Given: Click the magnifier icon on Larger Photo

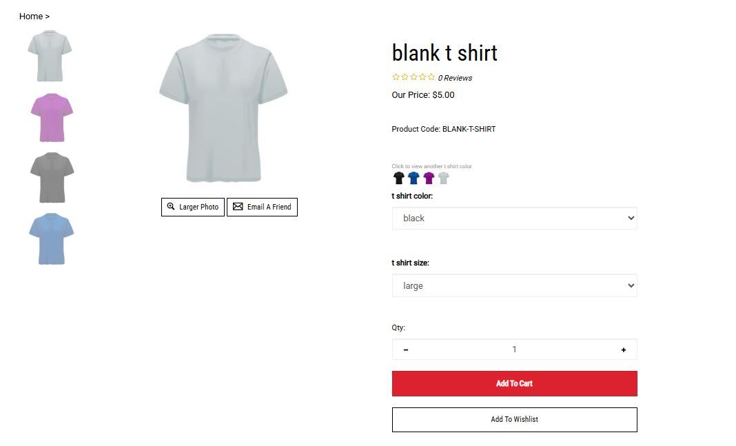Looking at the screenshot, I should [x=171, y=207].
